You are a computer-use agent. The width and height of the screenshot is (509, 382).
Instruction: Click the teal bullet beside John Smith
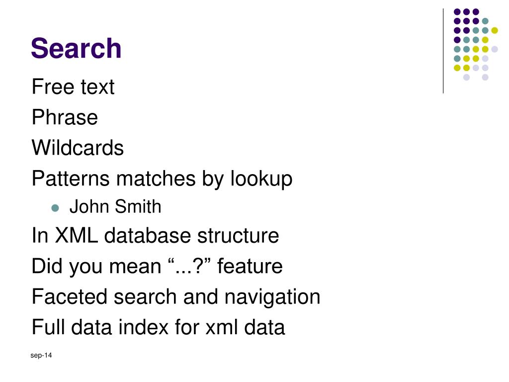coord(55,208)
